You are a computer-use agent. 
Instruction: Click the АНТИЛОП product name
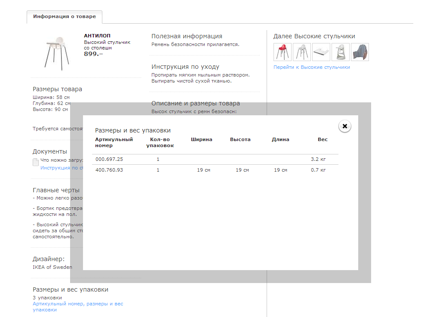tap(97, 36)
